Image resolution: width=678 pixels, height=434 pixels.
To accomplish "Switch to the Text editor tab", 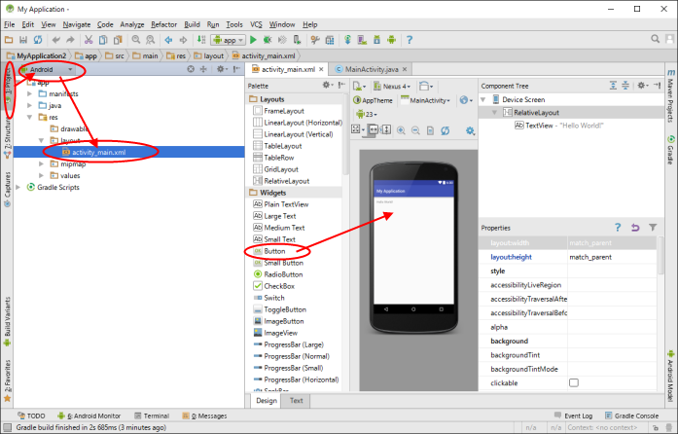I will (x=296, y=400).
